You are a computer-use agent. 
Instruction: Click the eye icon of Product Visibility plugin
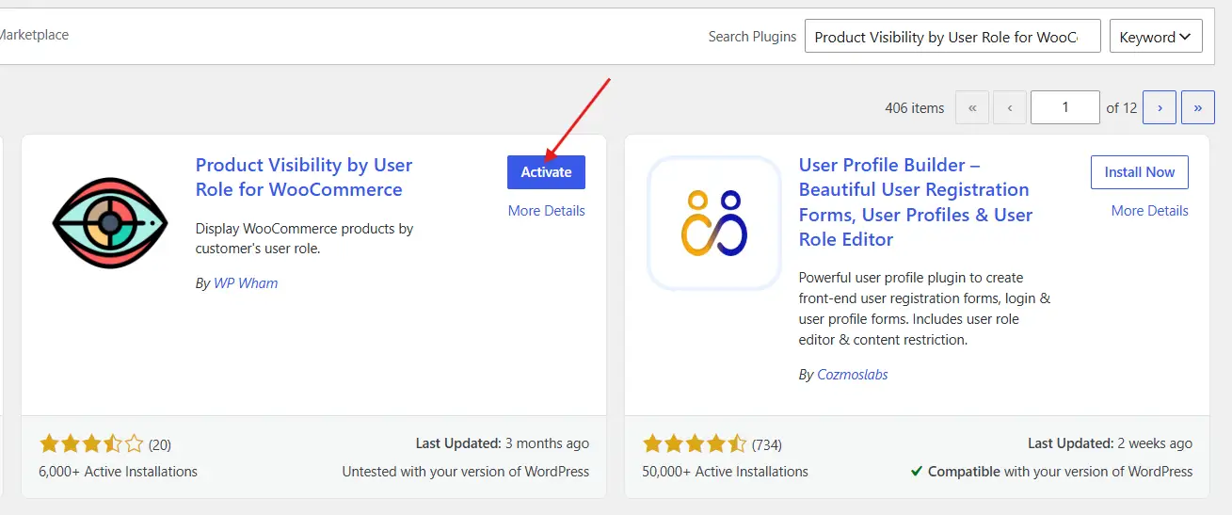click(110, 223)
